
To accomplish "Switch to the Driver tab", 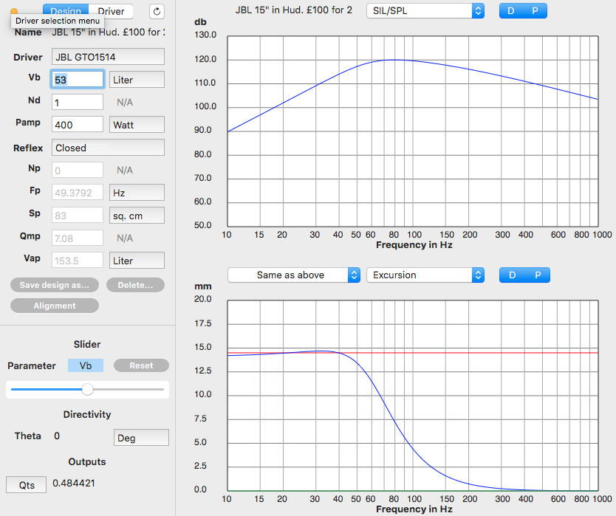I will (111, 11).
